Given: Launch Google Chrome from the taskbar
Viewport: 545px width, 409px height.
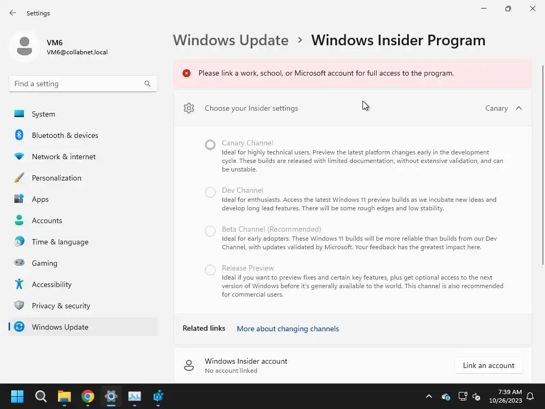Looking at the screenshot, I should coord(88,396).
